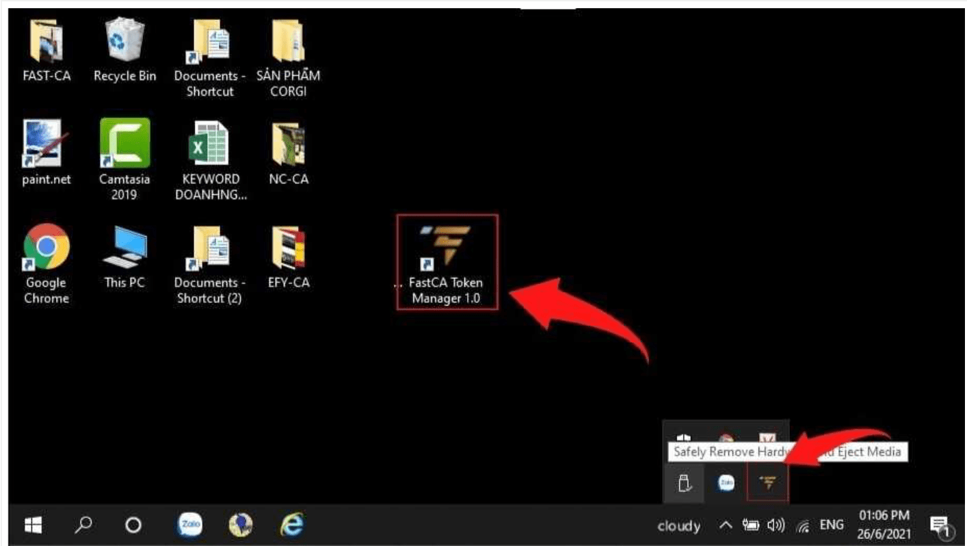Viewport: 967px width, 546px height.
Task: Open Internet Explorer from the taskbar
Action: pyautogui.click(x=292, y=525)
